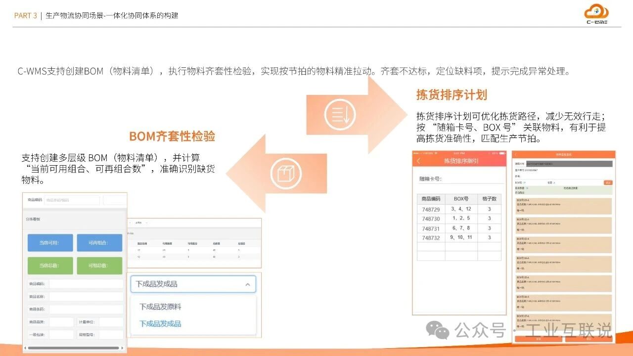Click the blue 当前可用 button
633x356 pixels.
point(50,242)
